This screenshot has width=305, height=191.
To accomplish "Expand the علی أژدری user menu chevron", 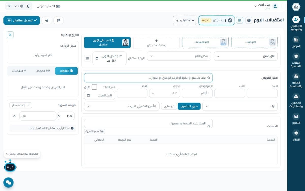I will point(255,6).
